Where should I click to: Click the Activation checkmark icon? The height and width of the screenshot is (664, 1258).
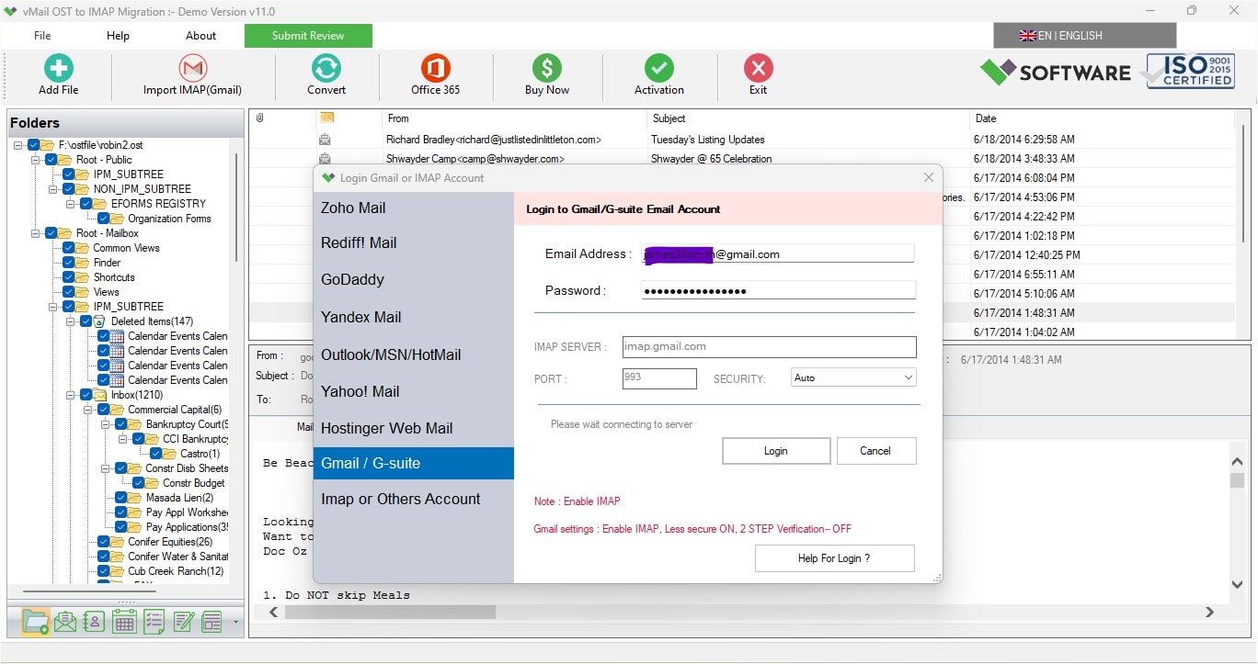click(x=658, y=68)
